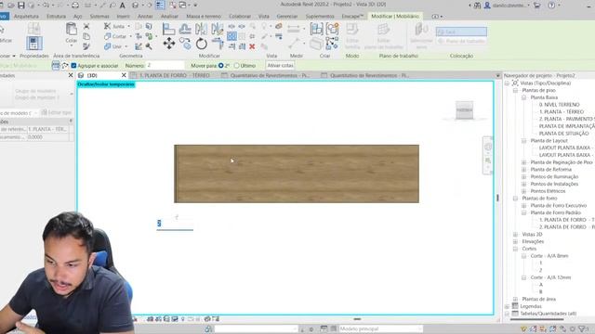Screen dimensions: 595x334
Task: Collapse the Cortes tree node
Action: click(515, 249)
